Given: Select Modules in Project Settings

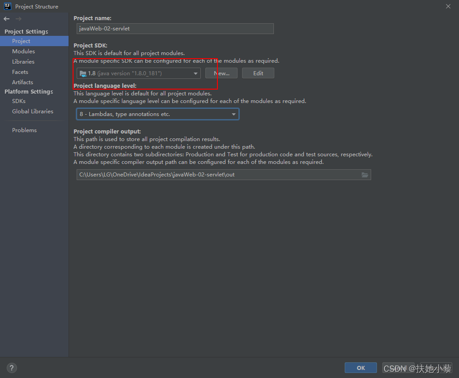Looking at the screenshot, I should point(23,51).
